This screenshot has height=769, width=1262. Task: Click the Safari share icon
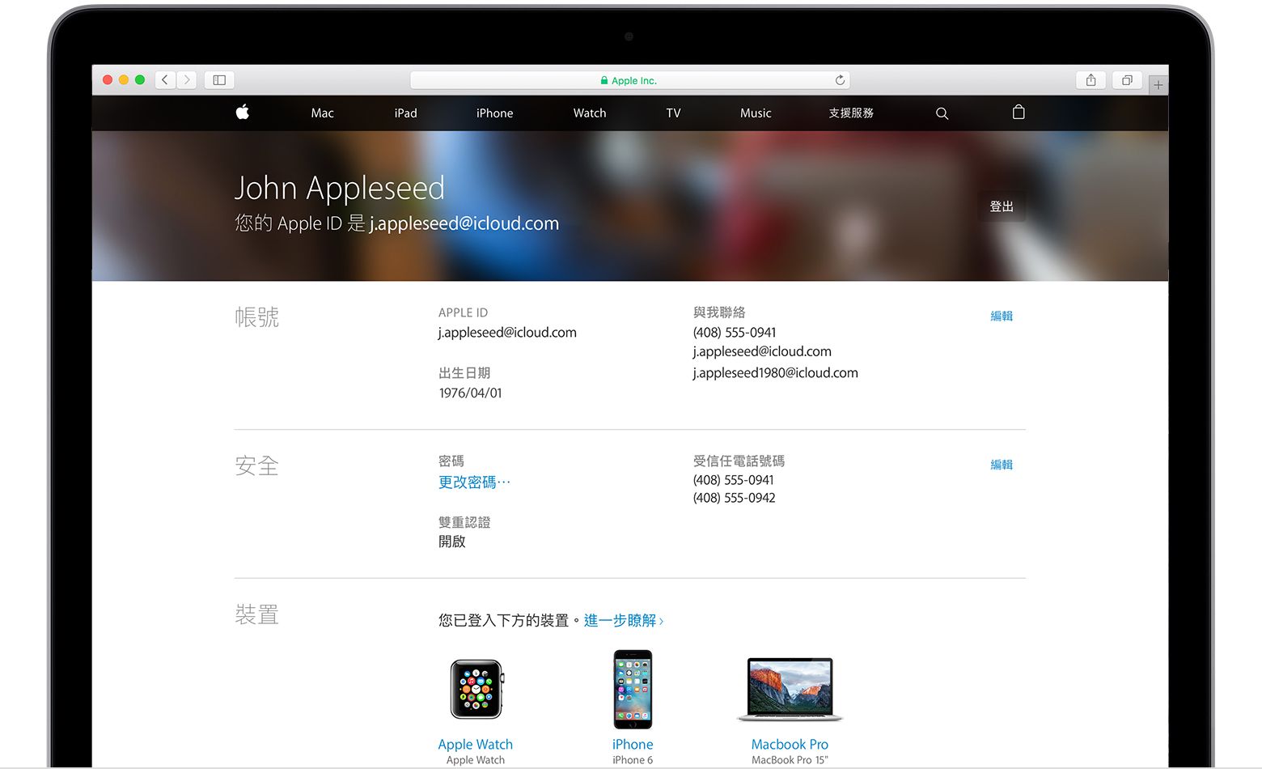(x=1090, y=79)
